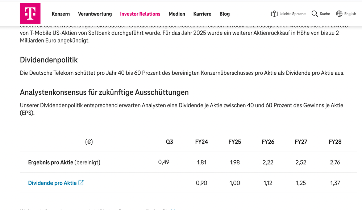Click the English label text

coord(349,13)
